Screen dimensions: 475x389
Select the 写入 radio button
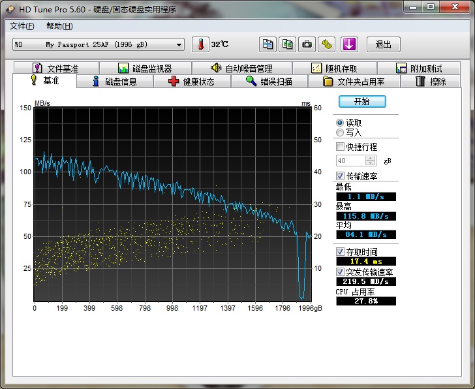pos(340,132)
